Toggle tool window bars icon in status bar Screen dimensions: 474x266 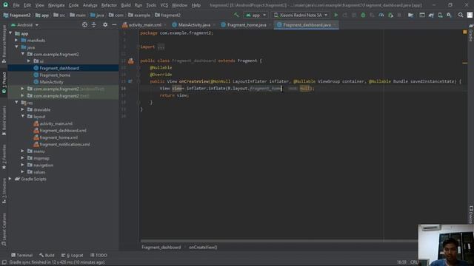(x=4, y=262)
